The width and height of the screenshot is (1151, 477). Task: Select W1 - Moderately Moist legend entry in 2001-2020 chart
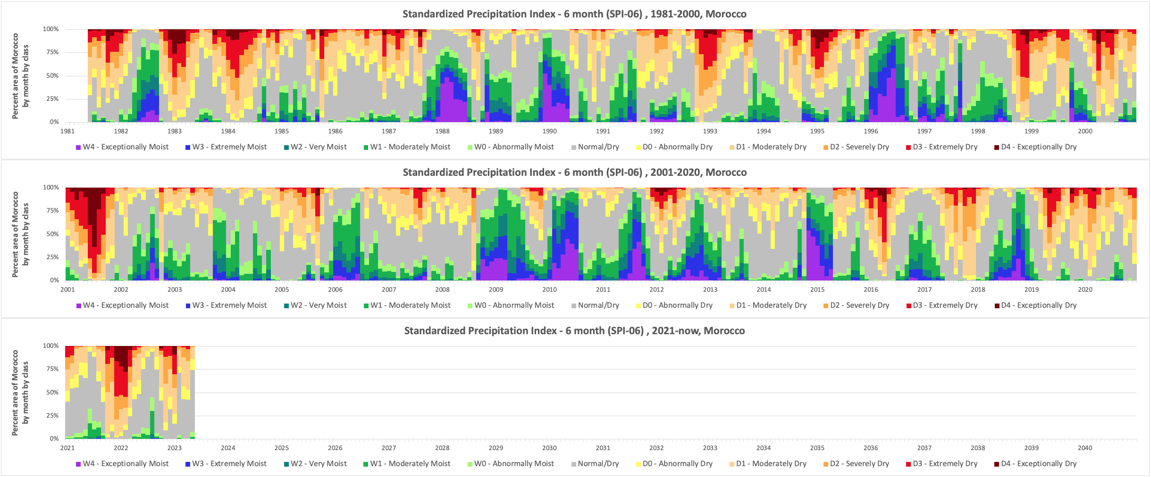(x=407, y=305)
